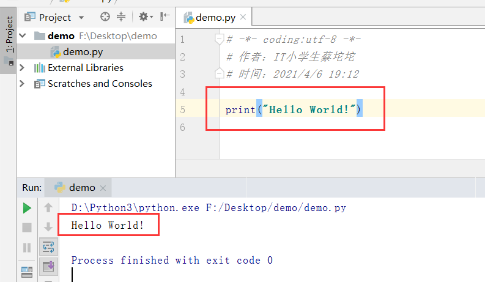Click the locate current file crosshair icon
The image size is (485, 282).
tap(105, 17)
